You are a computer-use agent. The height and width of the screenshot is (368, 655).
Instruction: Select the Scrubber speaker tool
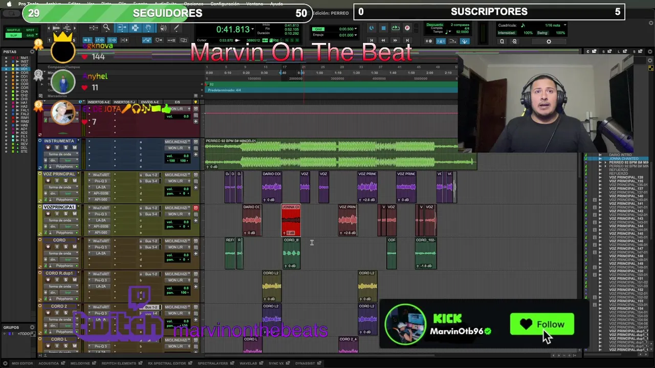[163, 28]
